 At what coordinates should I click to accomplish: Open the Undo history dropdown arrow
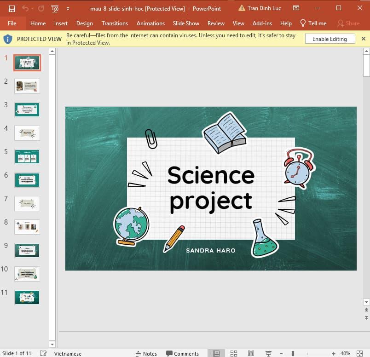click(x=32, y=8)
